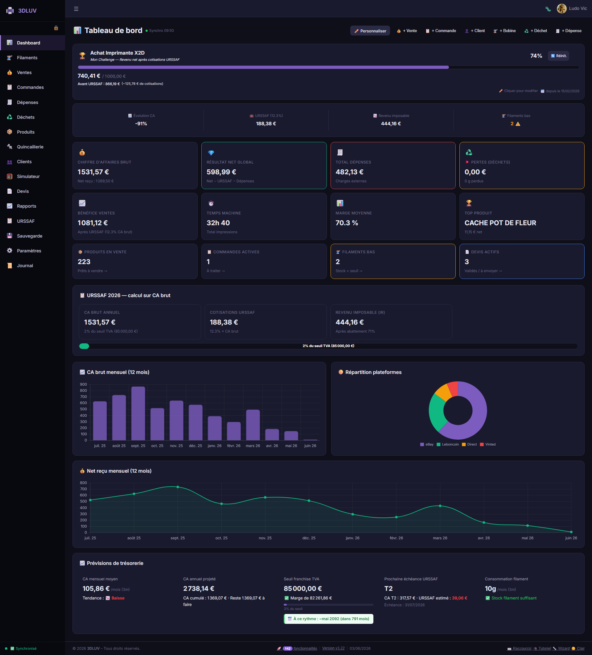The width and height of the screenshot is (592, 655).
Task: Launch the Wizard from the footer
Action: 561,649
